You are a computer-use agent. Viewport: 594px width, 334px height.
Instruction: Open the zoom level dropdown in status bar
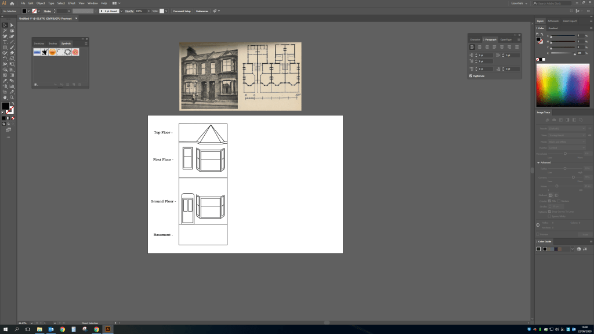coord(31,322)
